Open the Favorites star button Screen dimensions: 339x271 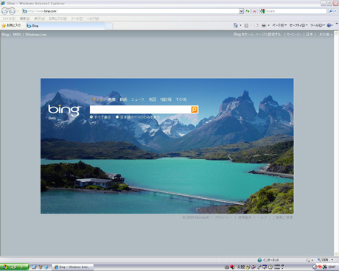(11, 26)
